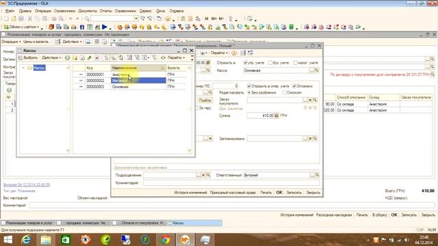The width and height of the screenshot is (438, 246).
Task: Click the yellow info icon in main toolbar
Action: coord(168,18)
